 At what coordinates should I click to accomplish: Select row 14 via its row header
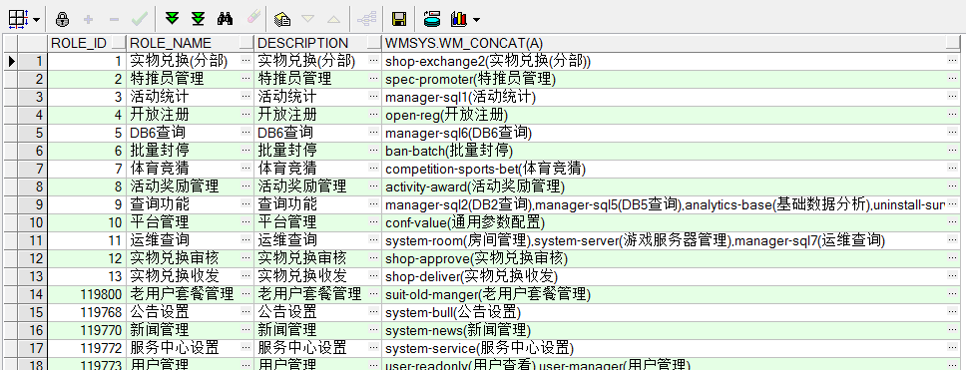click(x=32, y=294)
